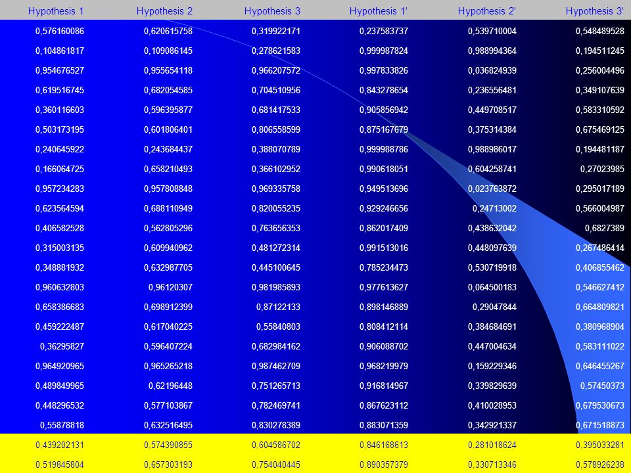Click the cell 0,906088702

pyautogui.click(x=384, y=346)
